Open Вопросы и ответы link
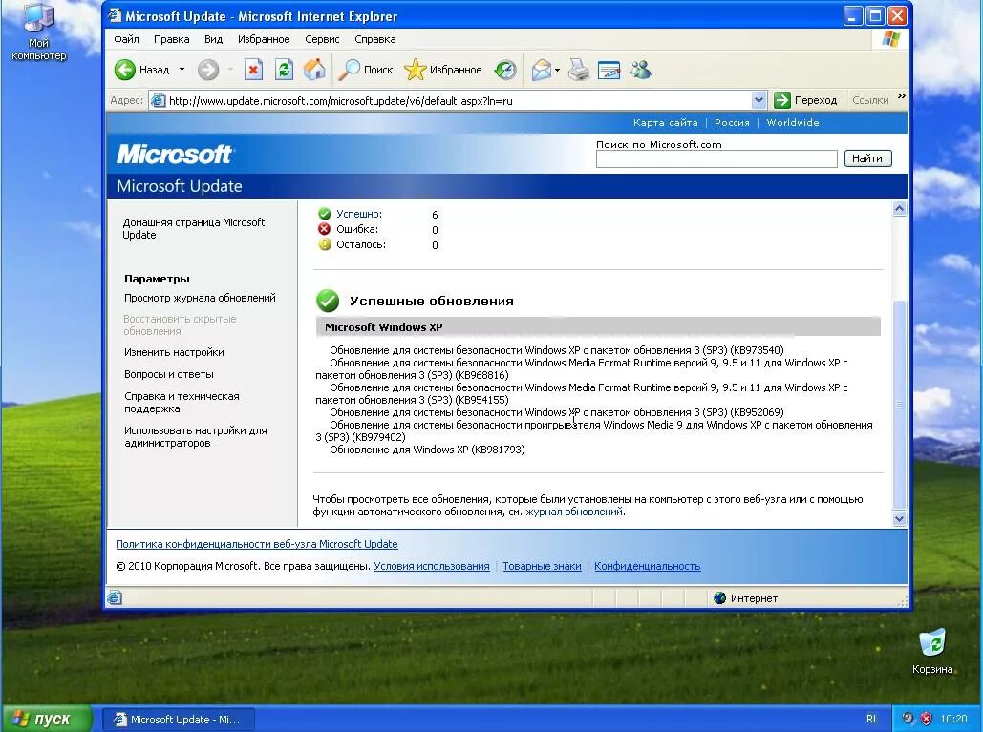Screen dimensions: 983x732 click(169, 374)
